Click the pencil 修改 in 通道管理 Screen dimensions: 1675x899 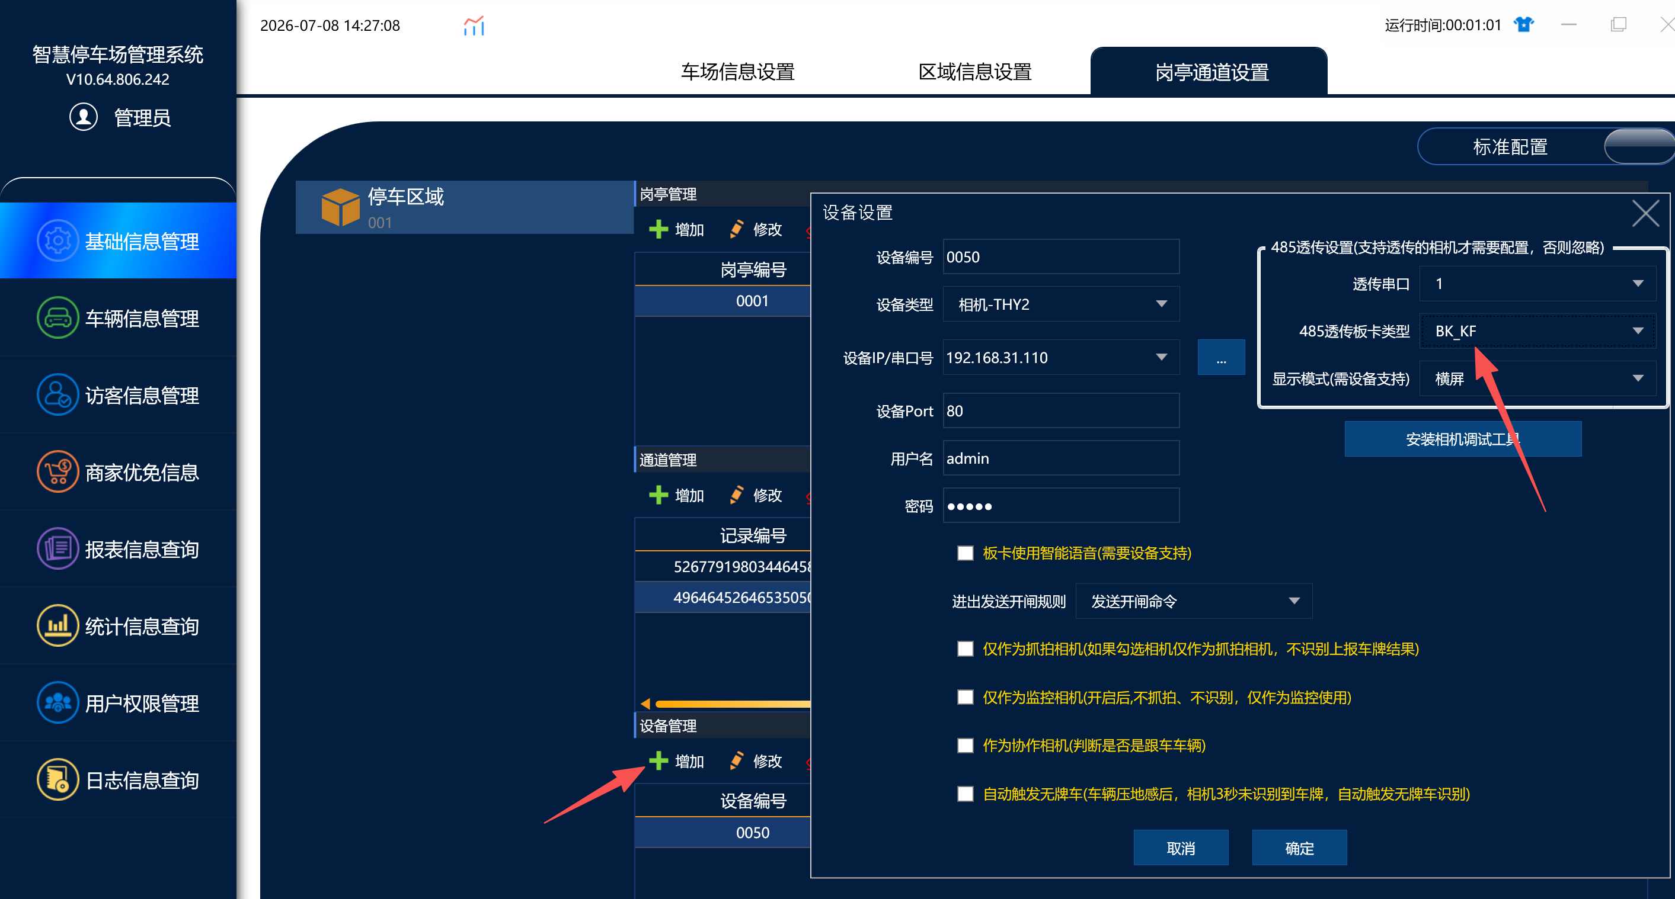[756, 495]
